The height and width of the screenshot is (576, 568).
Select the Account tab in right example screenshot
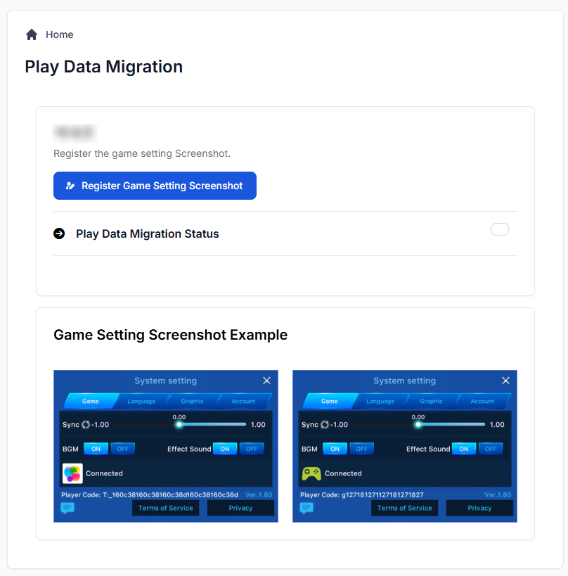(x=482, y=401)
